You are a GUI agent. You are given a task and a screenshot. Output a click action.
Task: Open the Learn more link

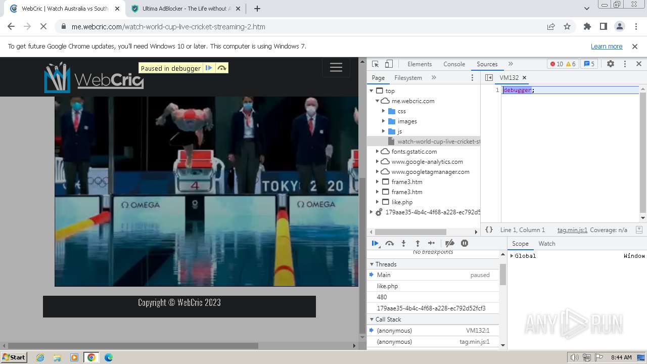point(607,47)
